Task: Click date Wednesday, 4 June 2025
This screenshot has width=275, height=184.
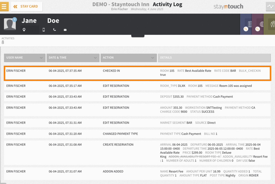Action: [x=147, y=9]
